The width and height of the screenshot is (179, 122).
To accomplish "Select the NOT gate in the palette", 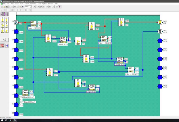I will click(x=6, y=25).
